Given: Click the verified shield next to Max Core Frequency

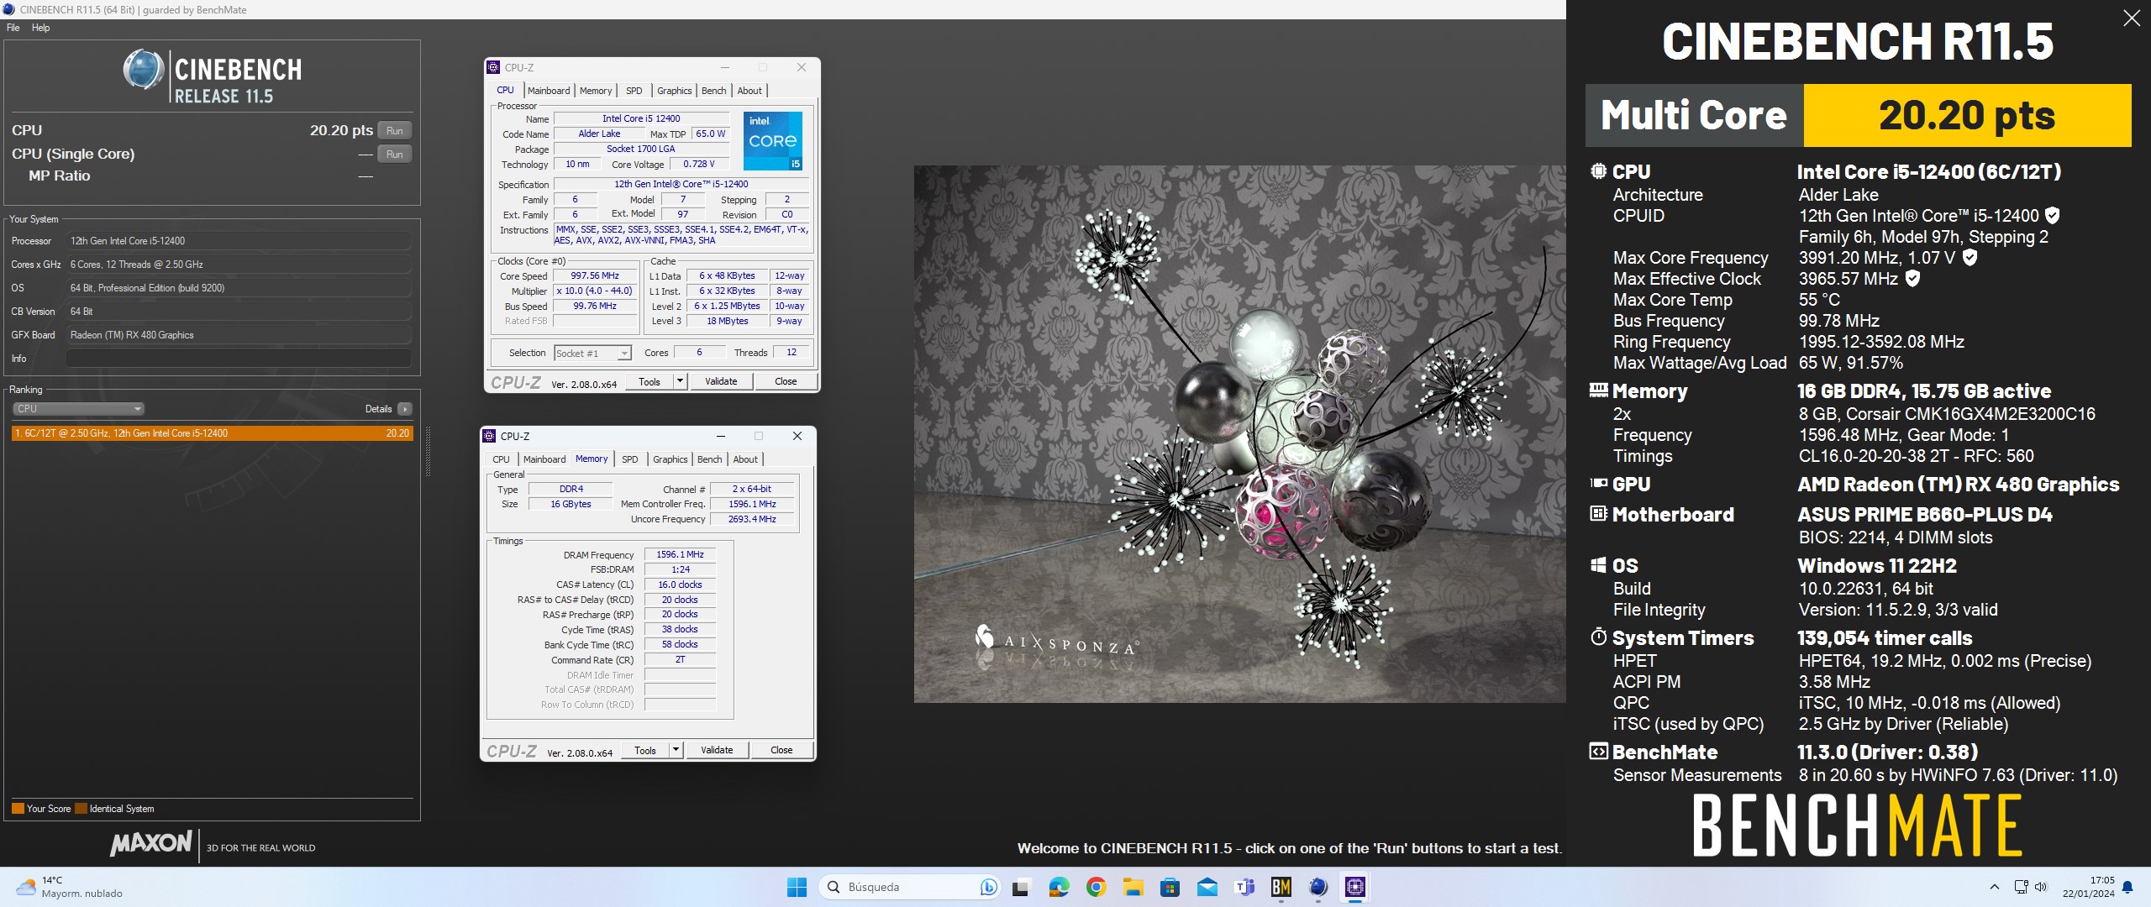Looking at the screenshot, I should pos(1970,258).
